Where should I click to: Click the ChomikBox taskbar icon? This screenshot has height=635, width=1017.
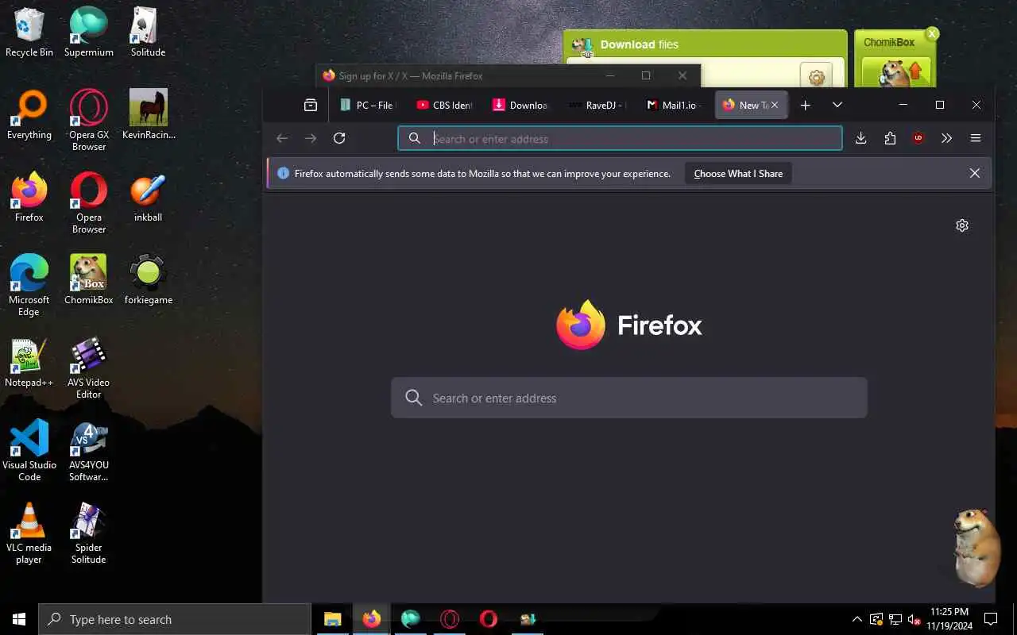click(528, 619)
